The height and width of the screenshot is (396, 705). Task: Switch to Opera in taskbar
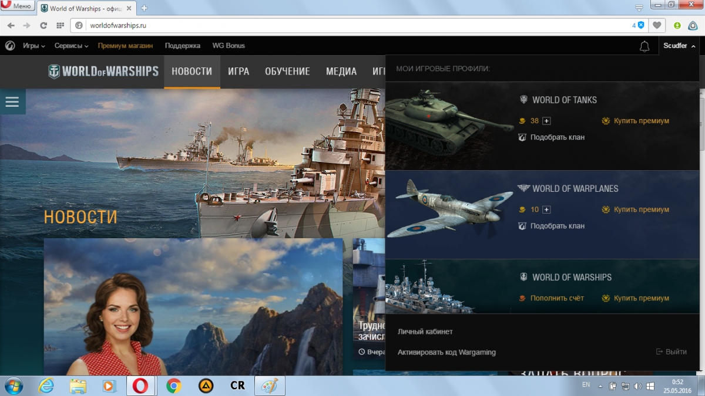(141, 385)
